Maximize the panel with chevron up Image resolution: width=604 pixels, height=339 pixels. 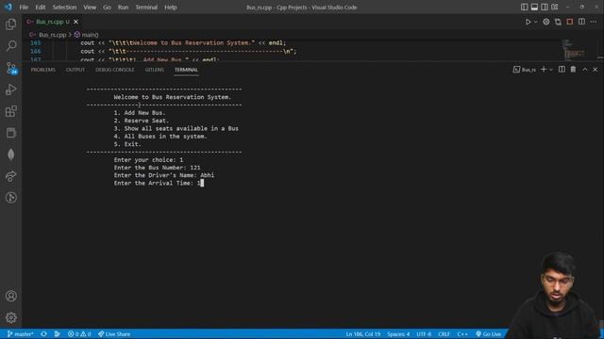(x=585, y=69)
